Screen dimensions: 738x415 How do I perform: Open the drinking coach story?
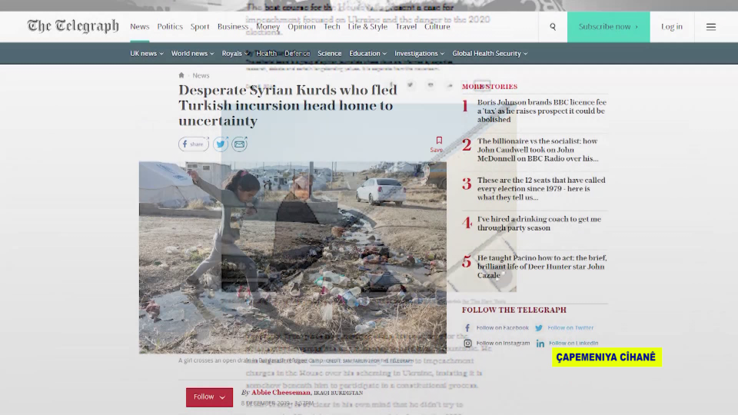tap(539, 224)
